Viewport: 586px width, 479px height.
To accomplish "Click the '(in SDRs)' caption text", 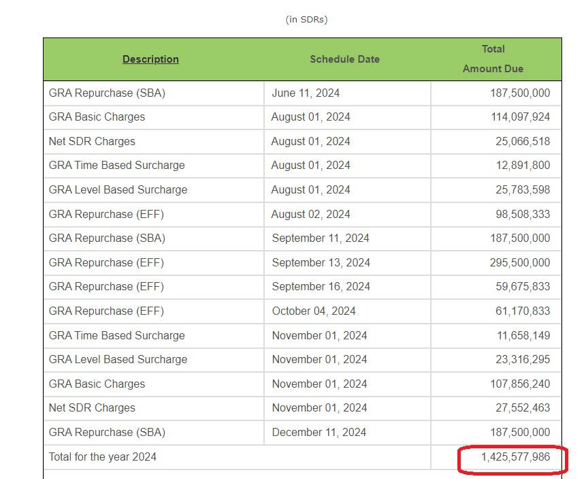I will tap(306, 19).
